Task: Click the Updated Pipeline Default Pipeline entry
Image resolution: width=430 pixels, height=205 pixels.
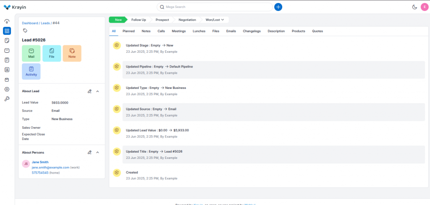Action: coord(274,70)
